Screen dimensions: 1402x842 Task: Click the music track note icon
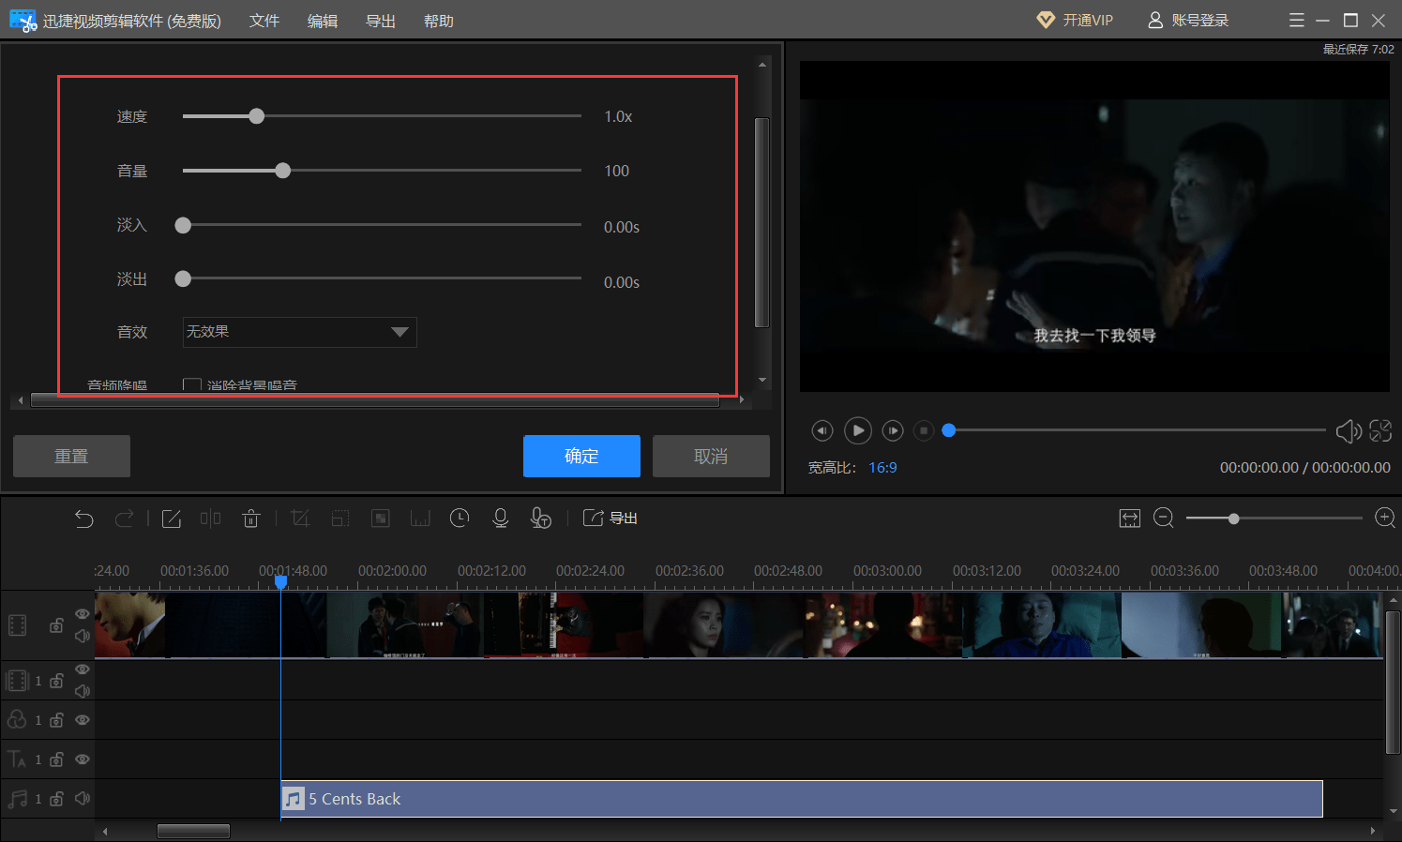17,798
